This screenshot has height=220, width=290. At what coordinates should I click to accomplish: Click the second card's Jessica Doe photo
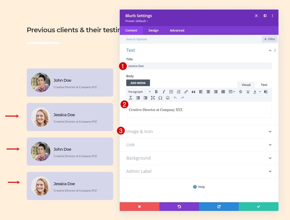tap(41, 117)
